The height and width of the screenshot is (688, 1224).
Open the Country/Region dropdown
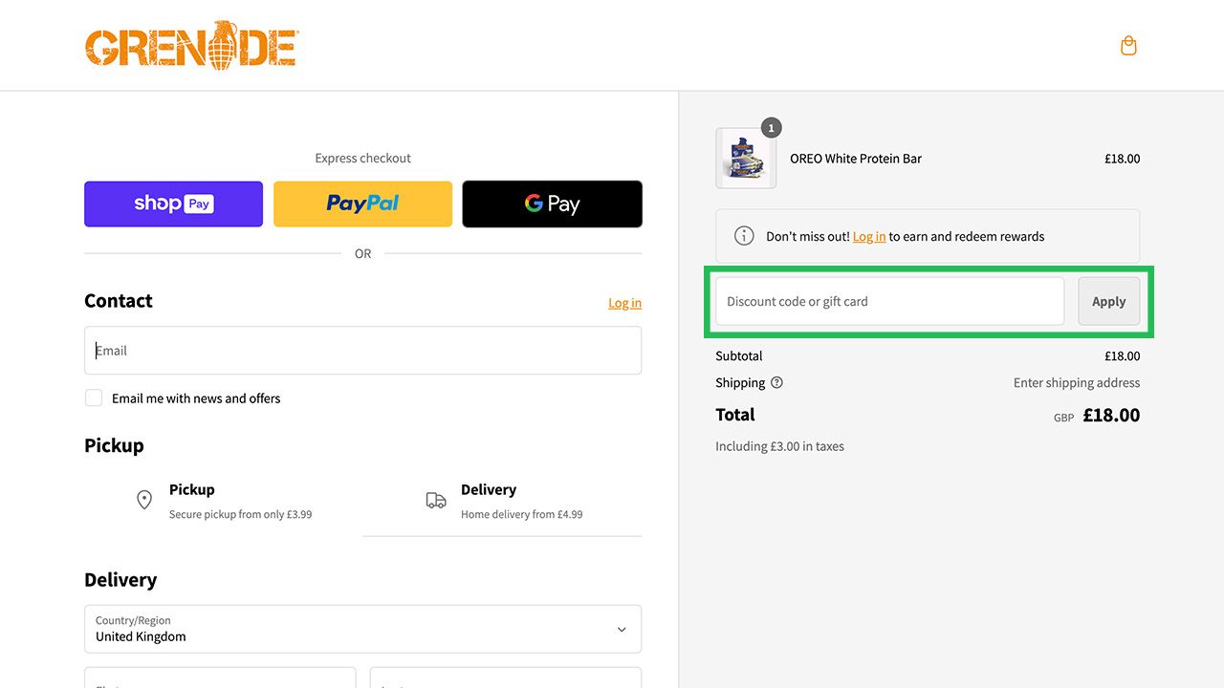pos(362,629)
